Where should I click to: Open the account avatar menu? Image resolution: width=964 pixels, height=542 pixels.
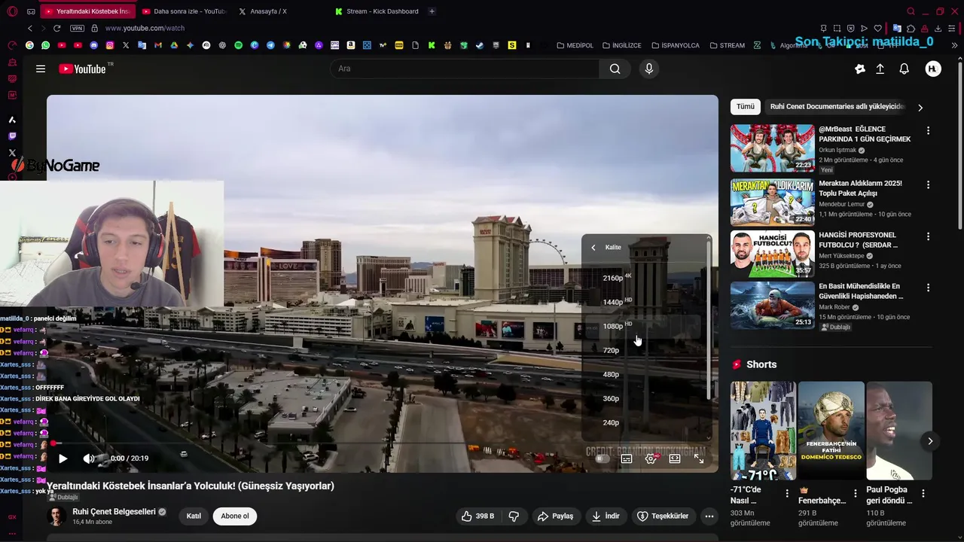pyautogui.click(x=932, y=69)
